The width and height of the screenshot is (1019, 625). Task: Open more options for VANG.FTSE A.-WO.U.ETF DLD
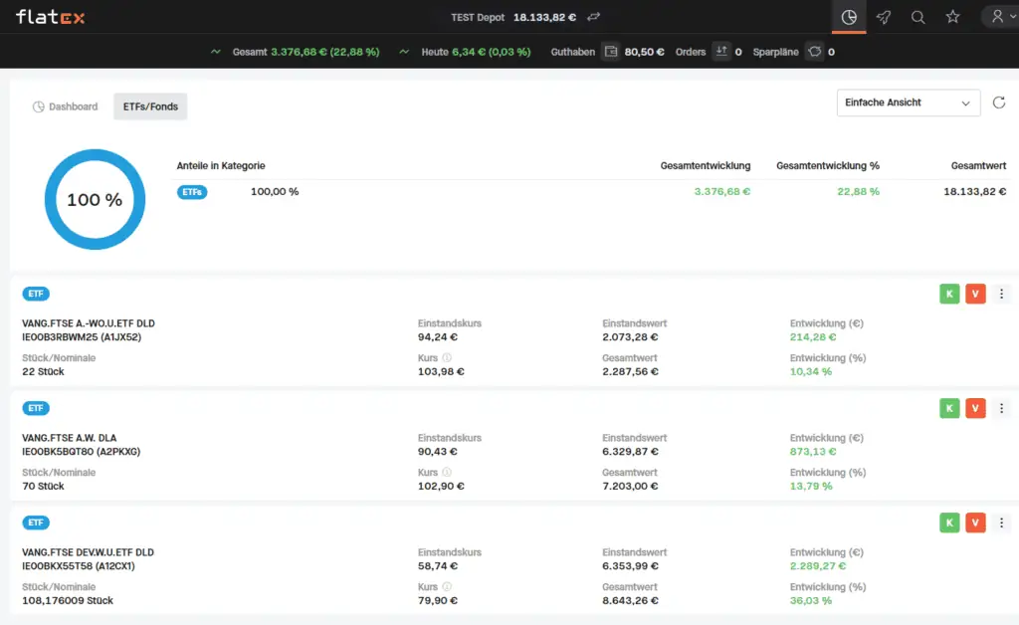click(1001, 294)
